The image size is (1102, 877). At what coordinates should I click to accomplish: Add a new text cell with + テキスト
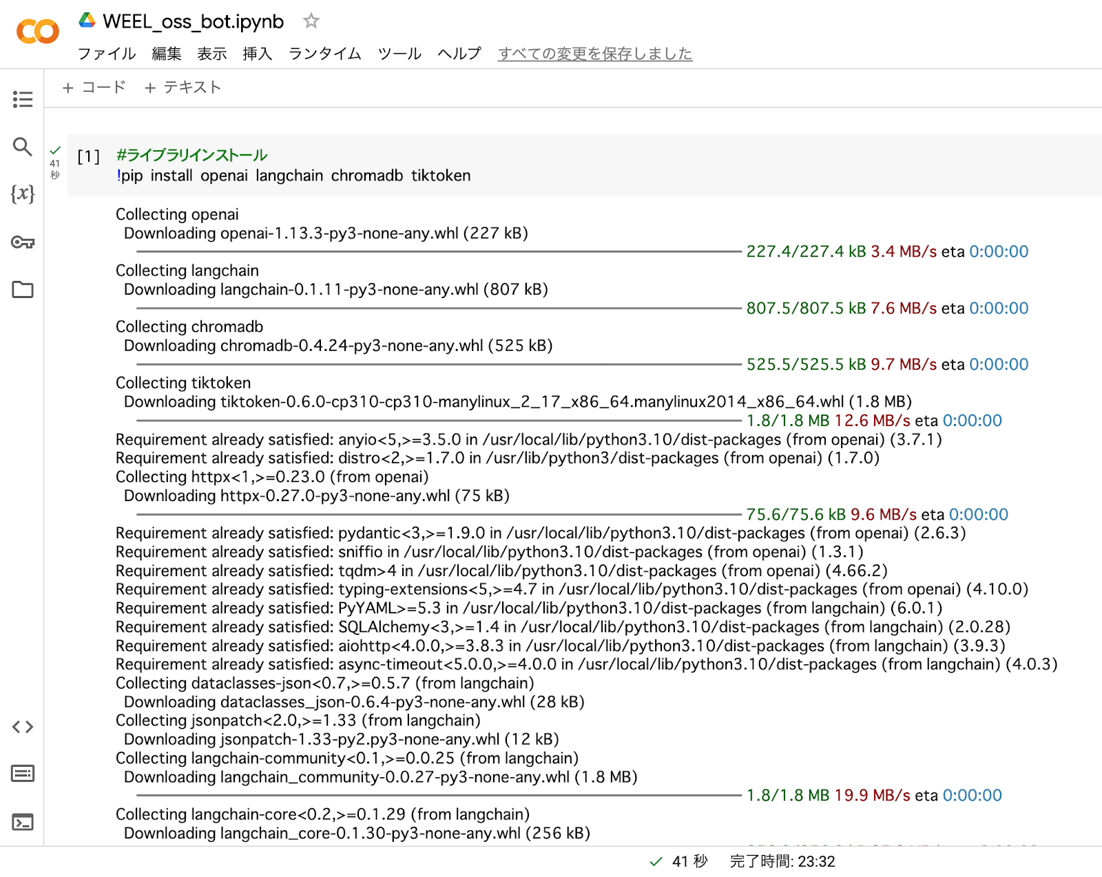click(x=183, y=87)
